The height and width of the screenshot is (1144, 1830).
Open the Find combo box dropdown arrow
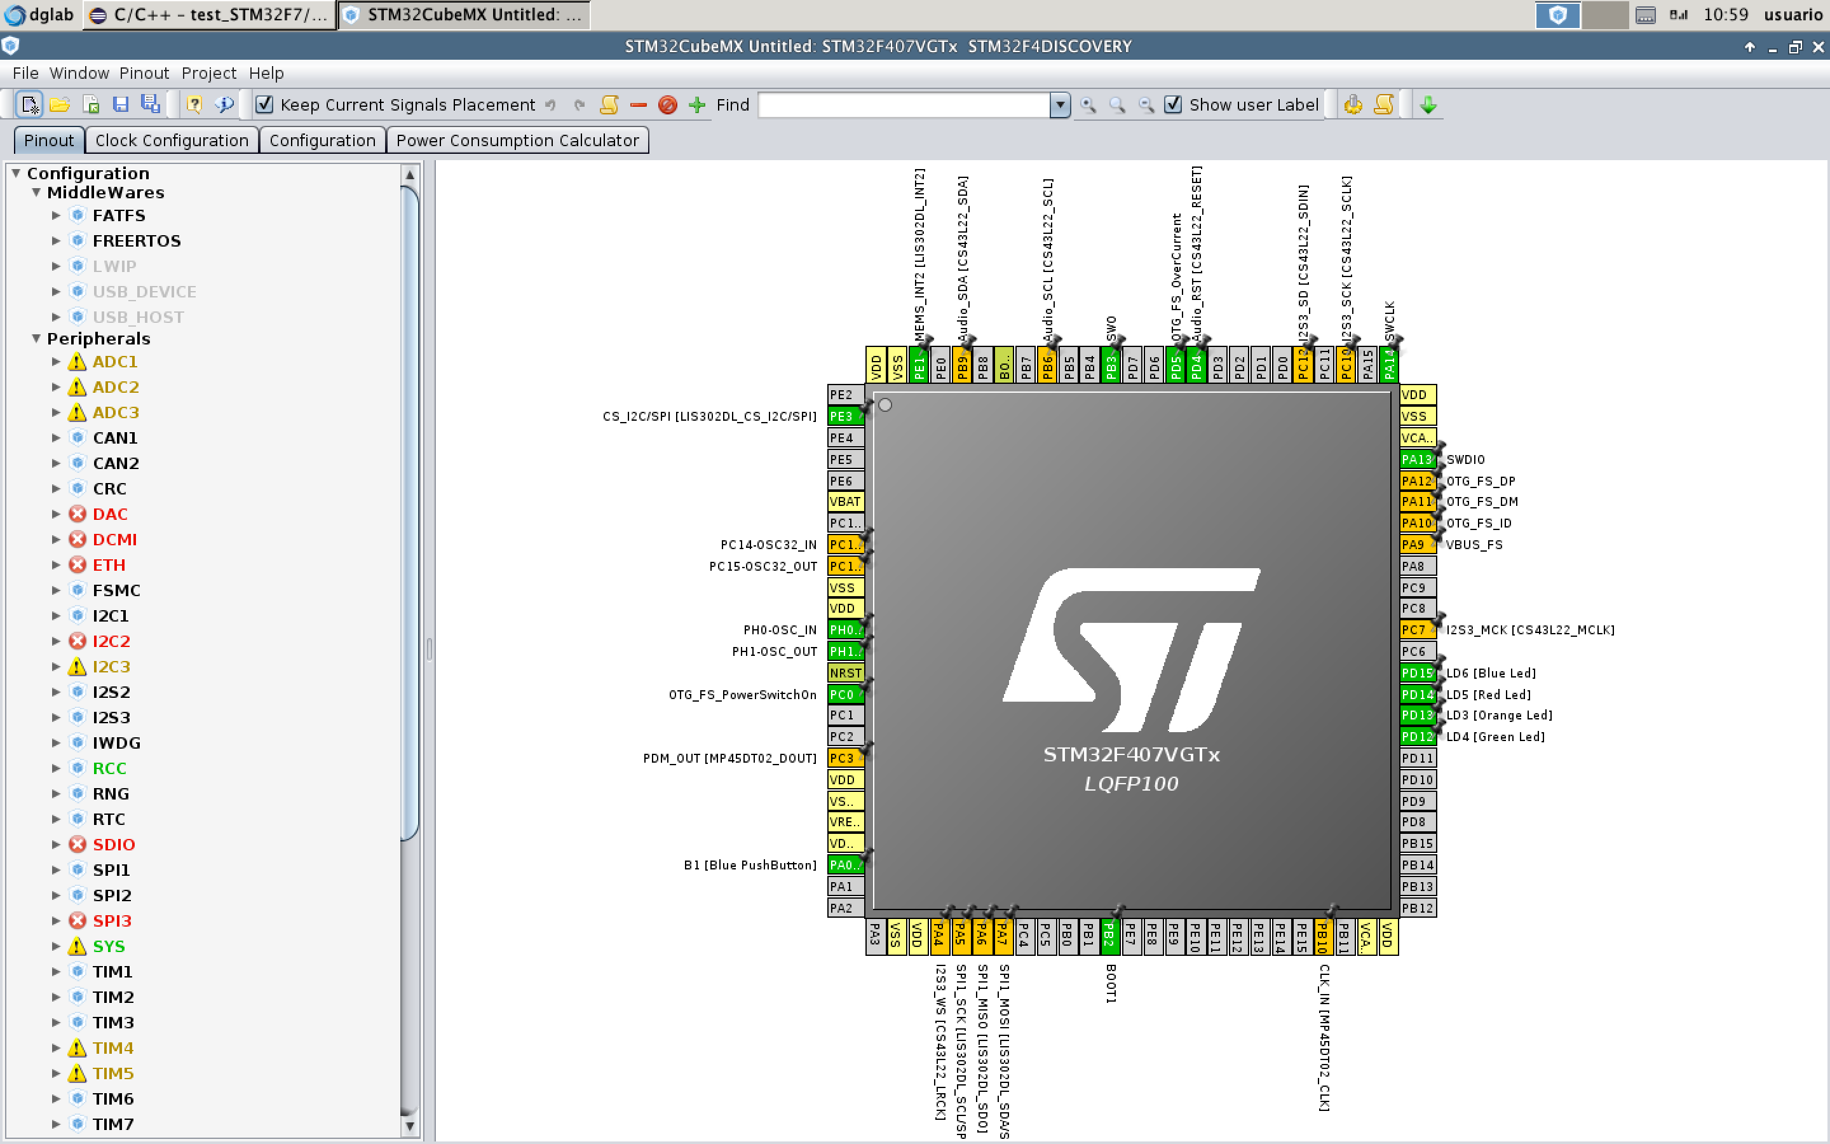coord(1060,104)
